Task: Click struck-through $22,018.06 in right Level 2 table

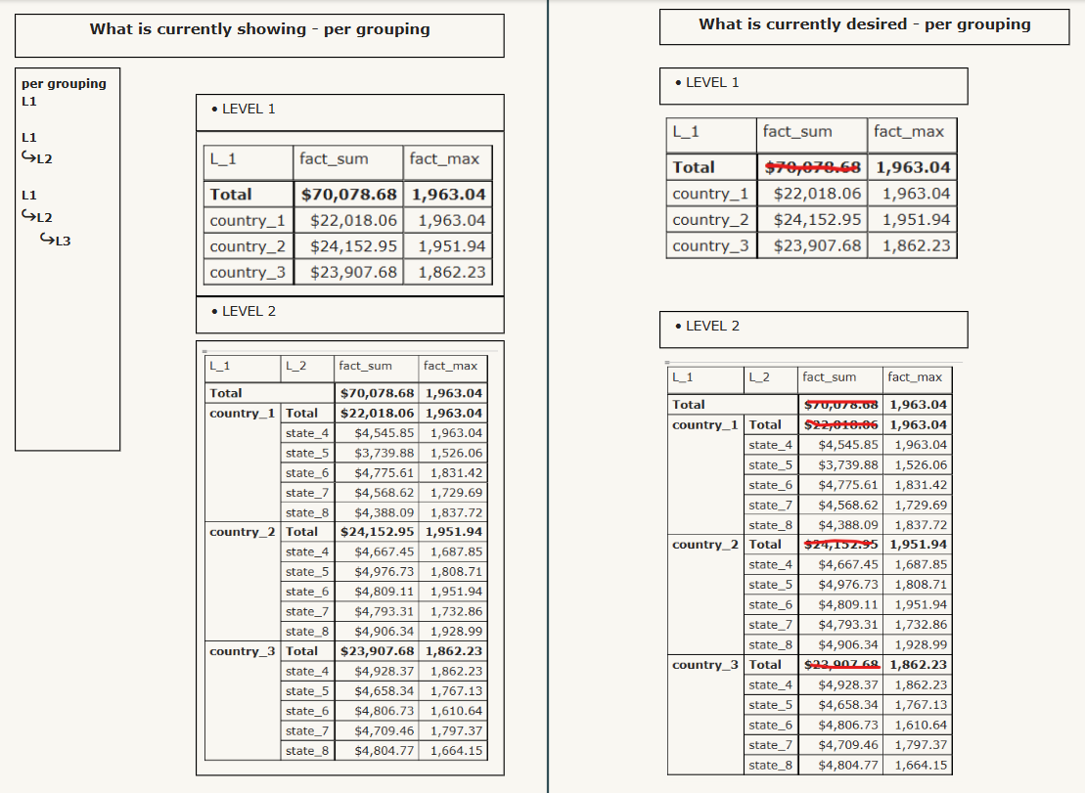Action: 840,425
